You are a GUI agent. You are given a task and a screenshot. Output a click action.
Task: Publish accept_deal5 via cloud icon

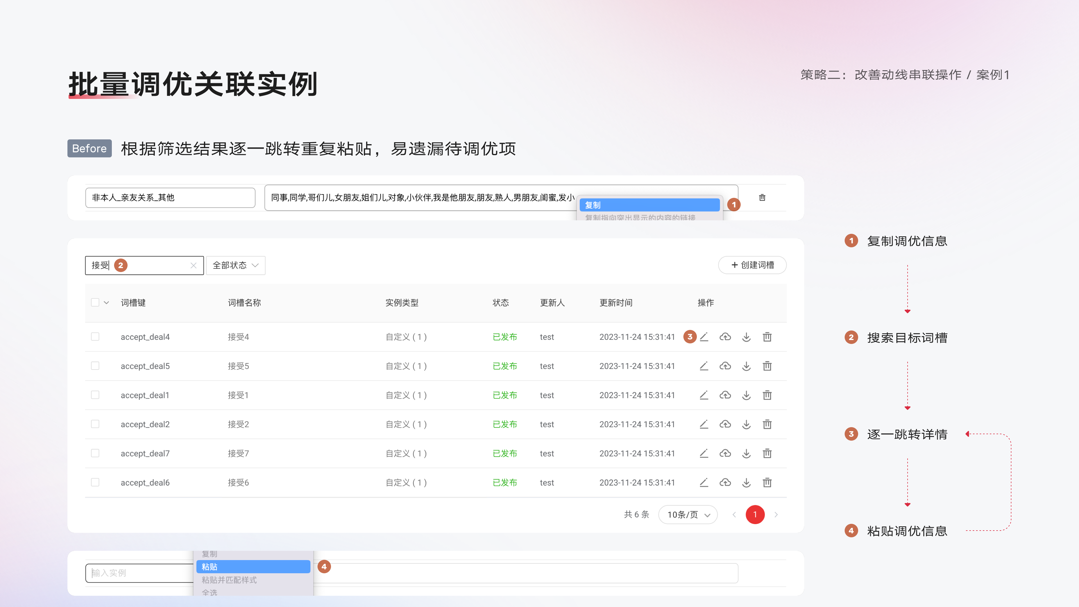pos(725,366)
